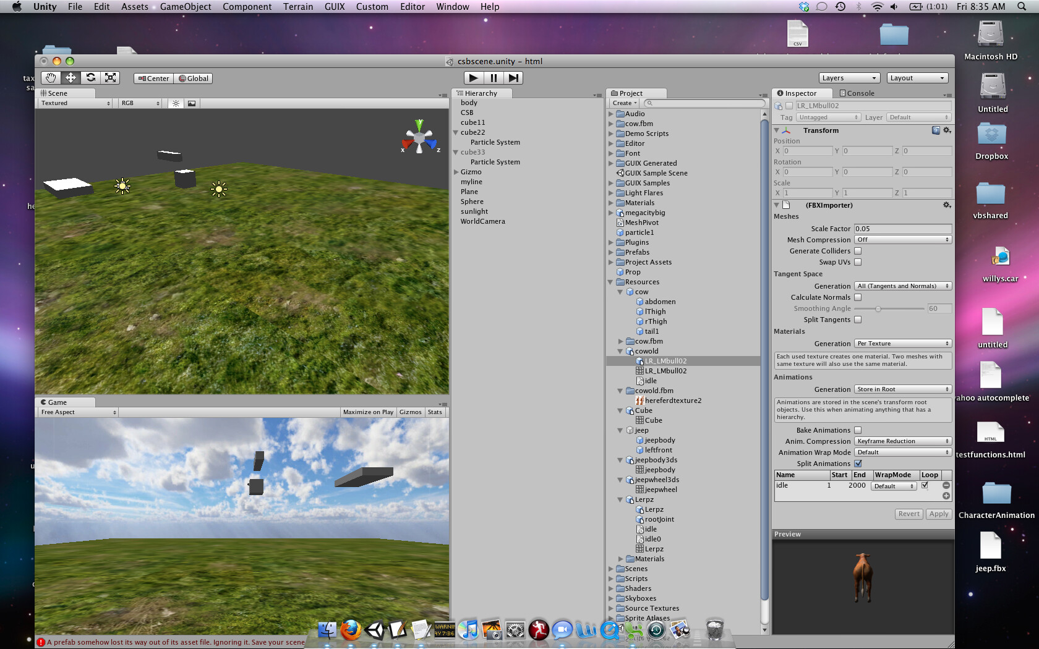Select the Rotate tool
The image size is (1039, 649).
pos(90,77)
